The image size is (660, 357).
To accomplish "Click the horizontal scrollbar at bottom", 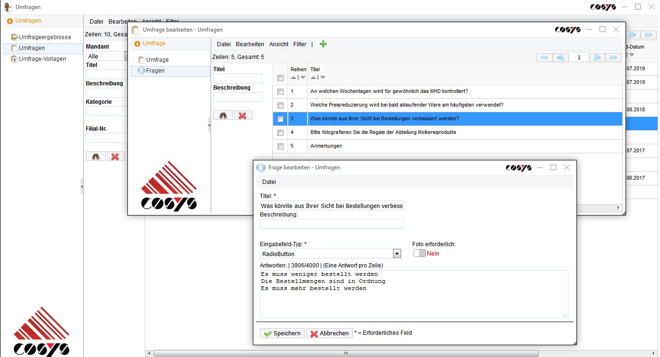I will 346,353.
